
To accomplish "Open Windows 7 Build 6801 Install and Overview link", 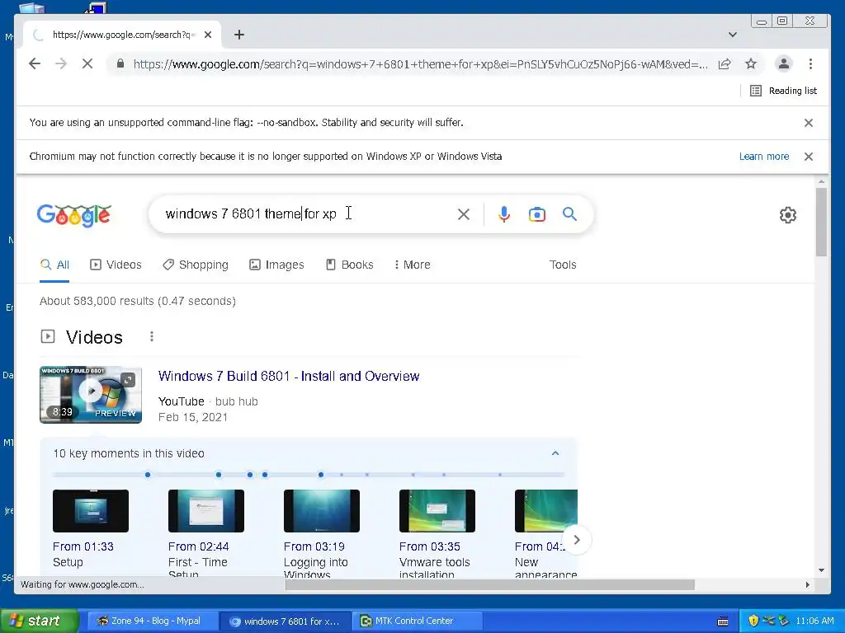I will click(x=289, y=376).
